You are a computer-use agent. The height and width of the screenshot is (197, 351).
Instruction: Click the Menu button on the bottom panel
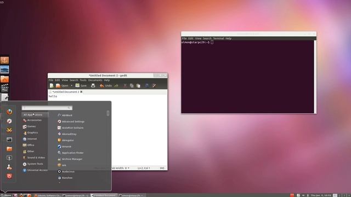coord(6,195)
